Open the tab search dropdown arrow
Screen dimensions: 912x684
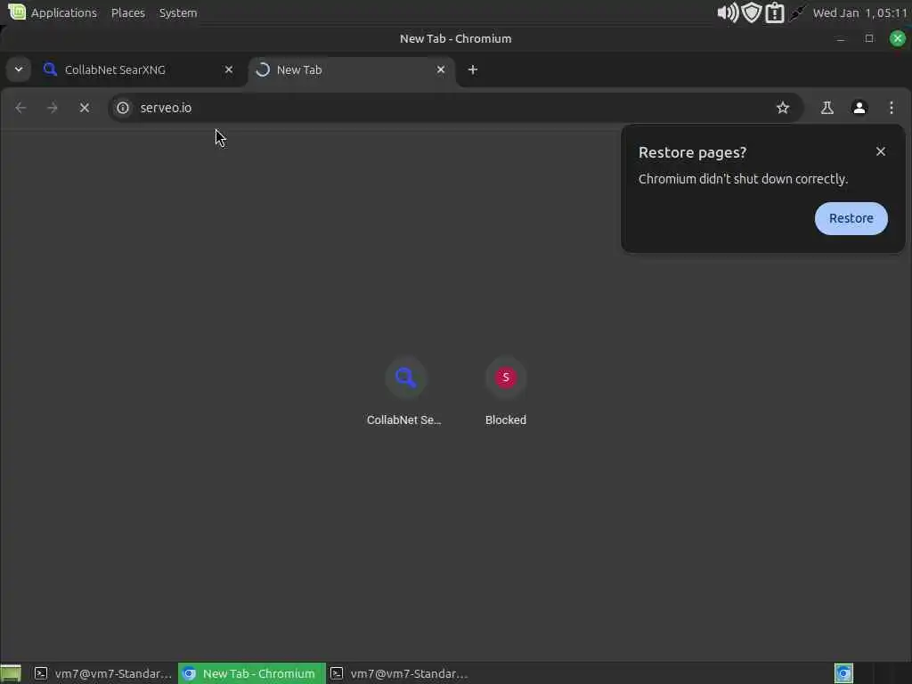click(x=19, y=69)
